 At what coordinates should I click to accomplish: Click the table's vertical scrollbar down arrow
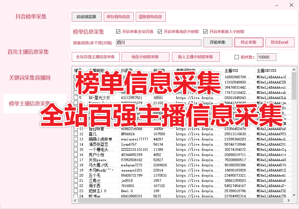(294, 195)
